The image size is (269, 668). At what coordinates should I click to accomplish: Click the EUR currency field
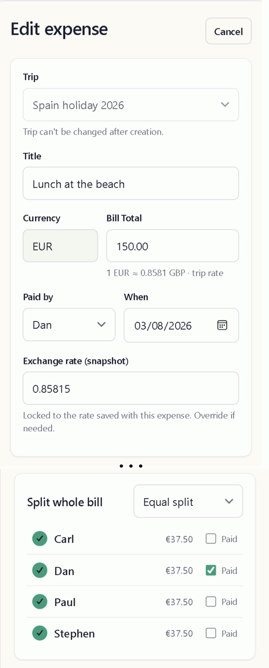click(x=60, y=246)
